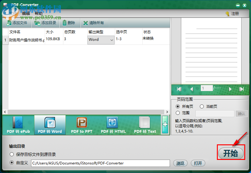Select row 1 file name cell
This screenshot has height=173, width=251.
pyautogui.click(x=27, y=40)
